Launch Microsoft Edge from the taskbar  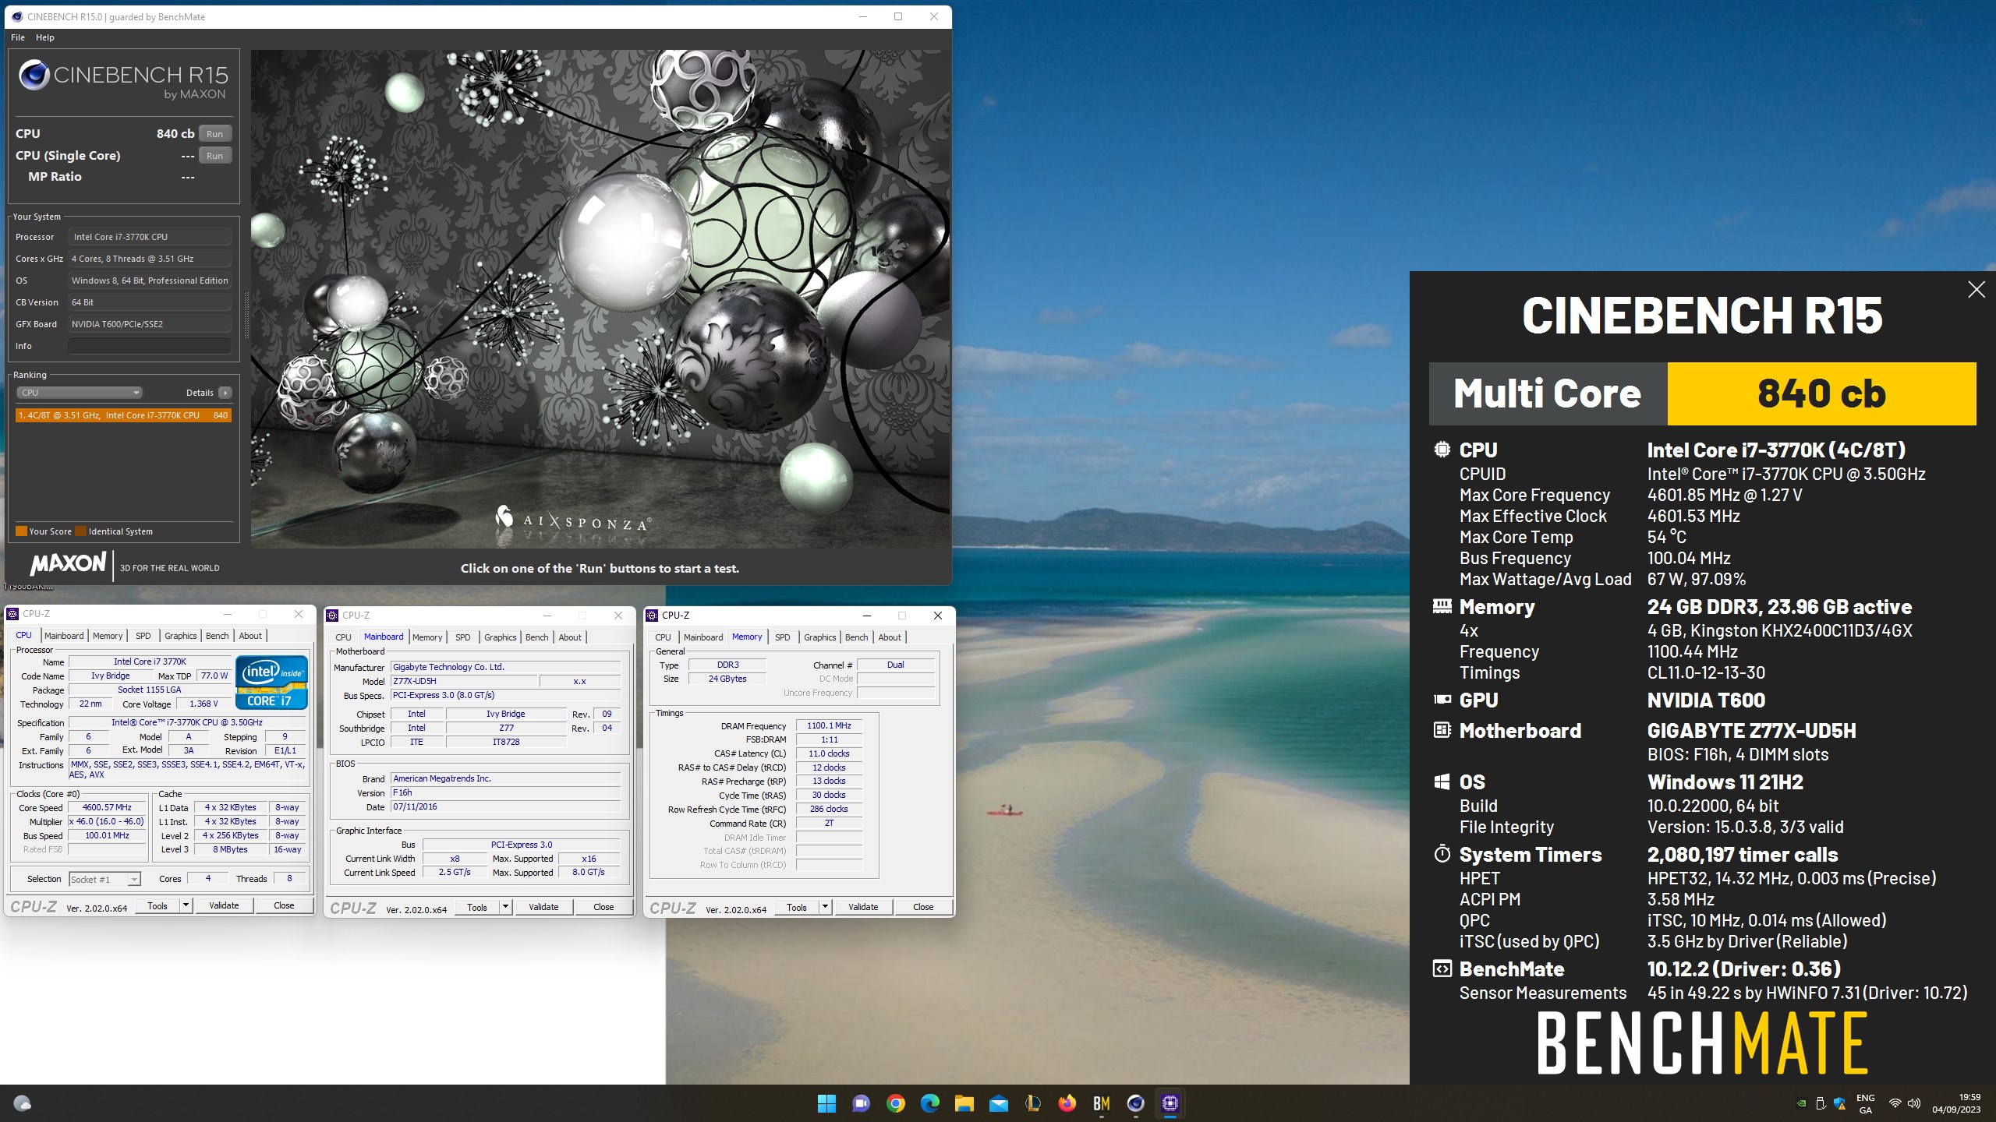click(929, 1103)
